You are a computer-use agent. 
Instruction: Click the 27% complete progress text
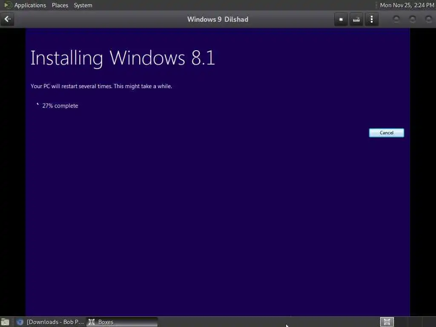point(60,106)
